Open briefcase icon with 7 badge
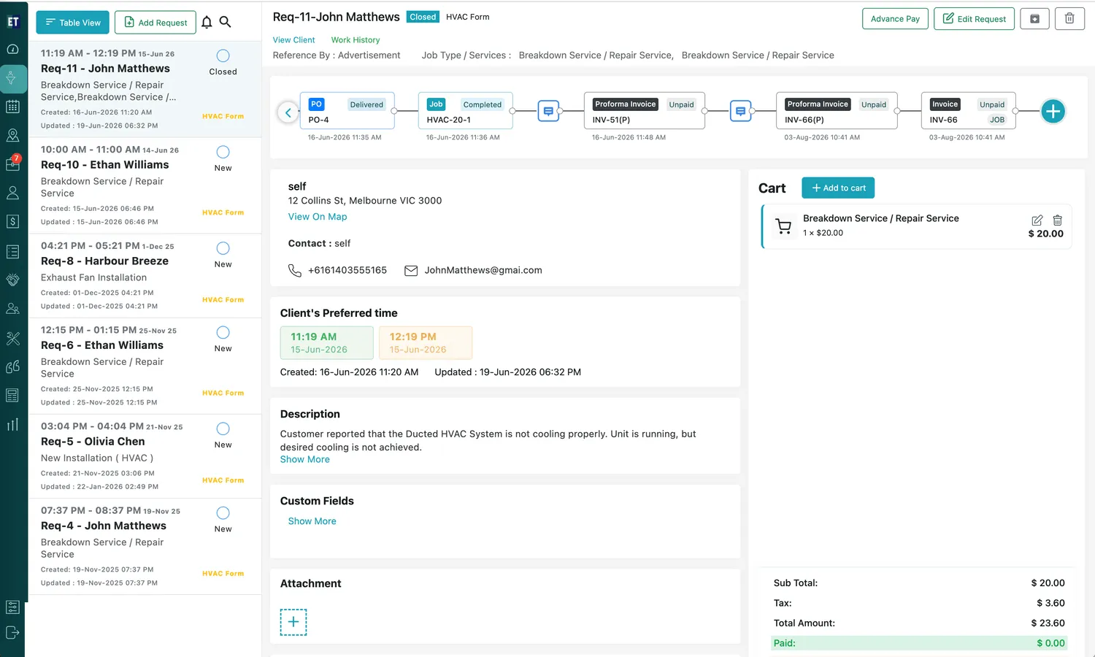The image size is (1095, 657). click(x=12, y=164)
